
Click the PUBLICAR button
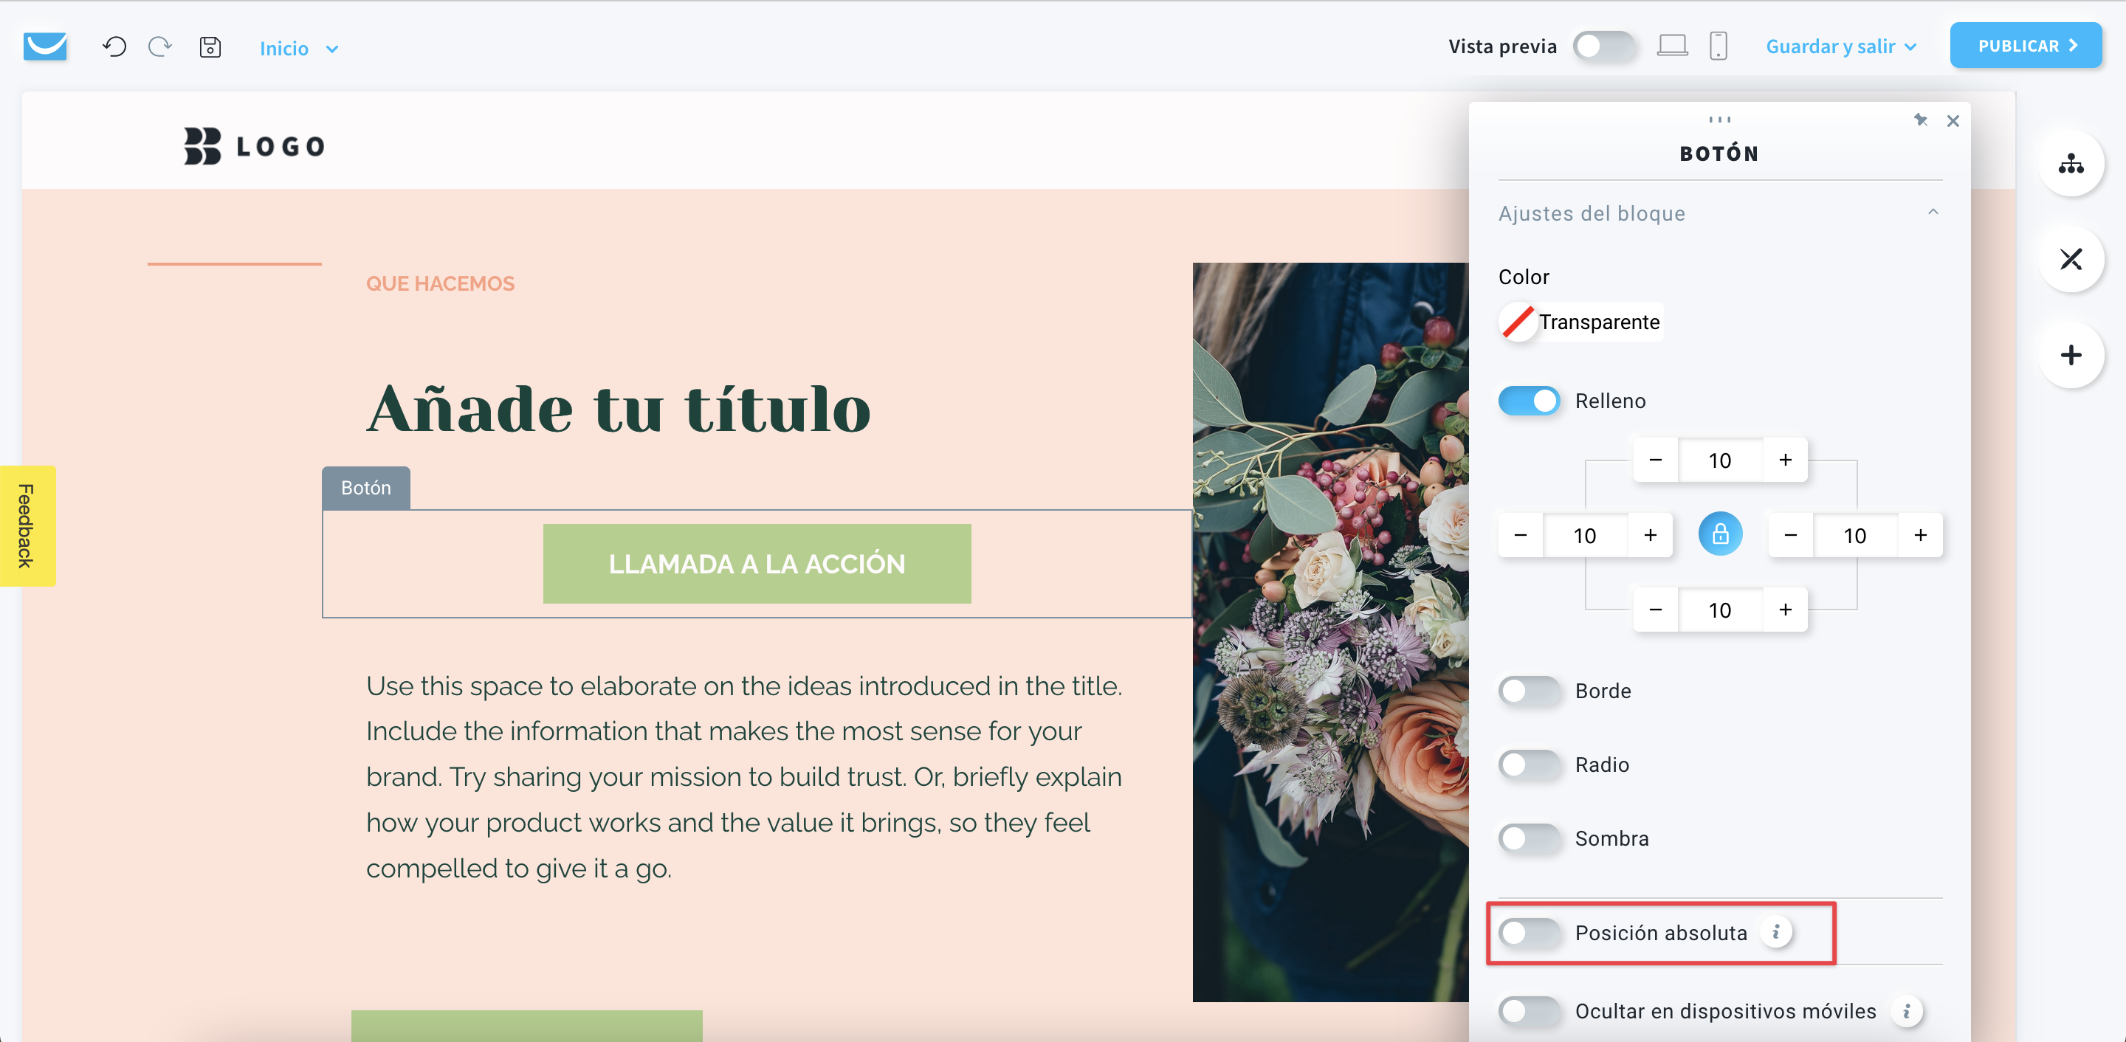pyautogui.click(x=2026, y=45)
